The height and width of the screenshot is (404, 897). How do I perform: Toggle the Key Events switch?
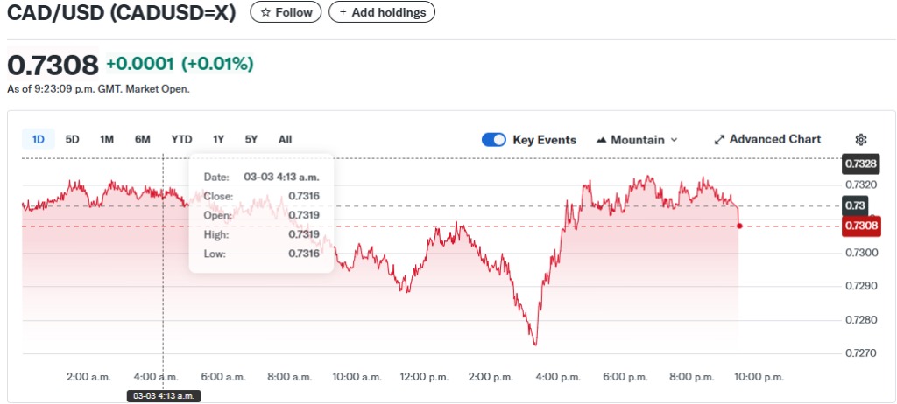(494, 140)
